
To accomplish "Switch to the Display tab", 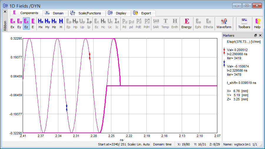I will pyautogui.click(x=118, y=13).
